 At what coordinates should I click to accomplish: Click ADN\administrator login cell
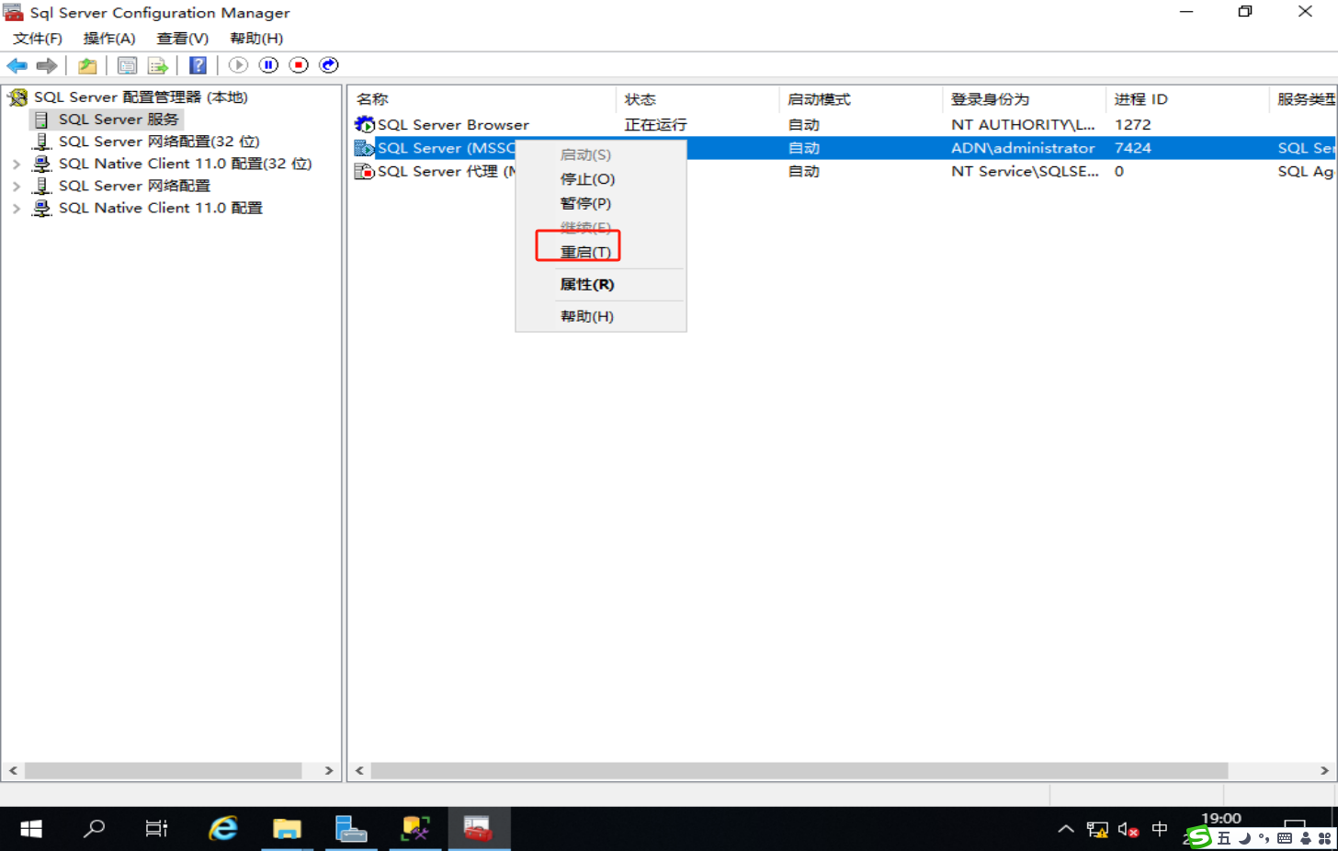[x=1023, y=148]
